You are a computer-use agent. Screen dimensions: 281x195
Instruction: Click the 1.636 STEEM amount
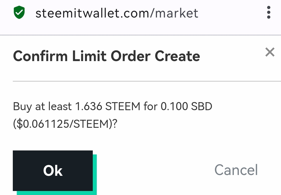click(x=108, y=107)
